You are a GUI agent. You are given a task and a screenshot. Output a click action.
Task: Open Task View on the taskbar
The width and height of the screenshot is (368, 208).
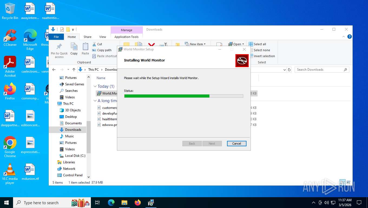click(x=97, y=203)
